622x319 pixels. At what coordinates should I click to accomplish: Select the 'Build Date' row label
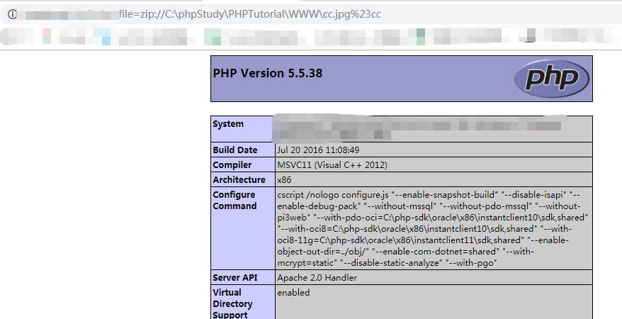coord(234,150)
